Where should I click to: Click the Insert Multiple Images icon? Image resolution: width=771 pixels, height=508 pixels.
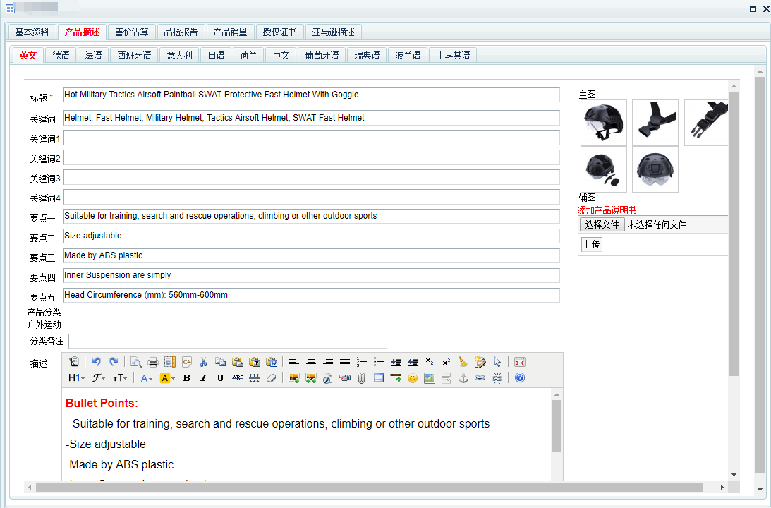[311, 377]
